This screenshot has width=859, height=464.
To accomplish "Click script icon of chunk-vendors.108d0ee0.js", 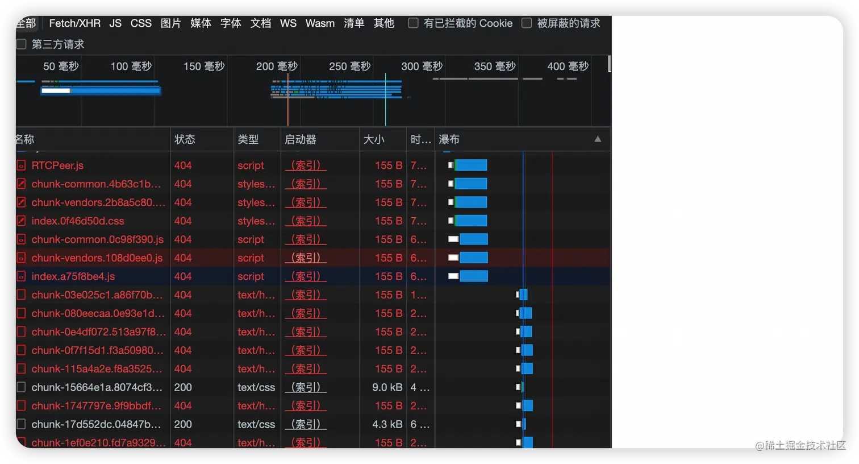I will click(x=21, y=258).
